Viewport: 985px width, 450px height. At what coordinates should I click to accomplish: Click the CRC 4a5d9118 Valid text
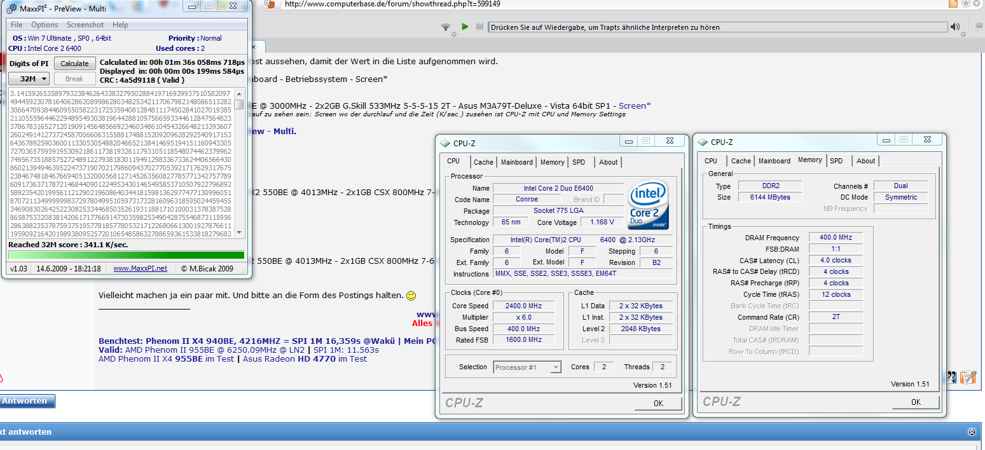coord(142,79)
